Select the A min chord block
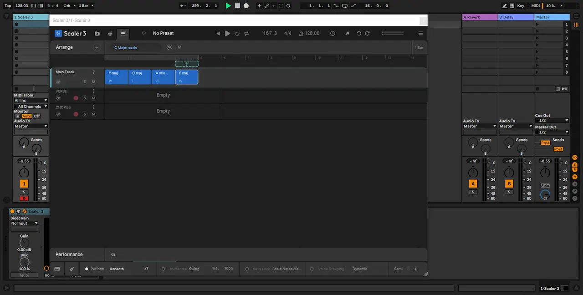Screen dimensions: 583x295 (163, 77)
